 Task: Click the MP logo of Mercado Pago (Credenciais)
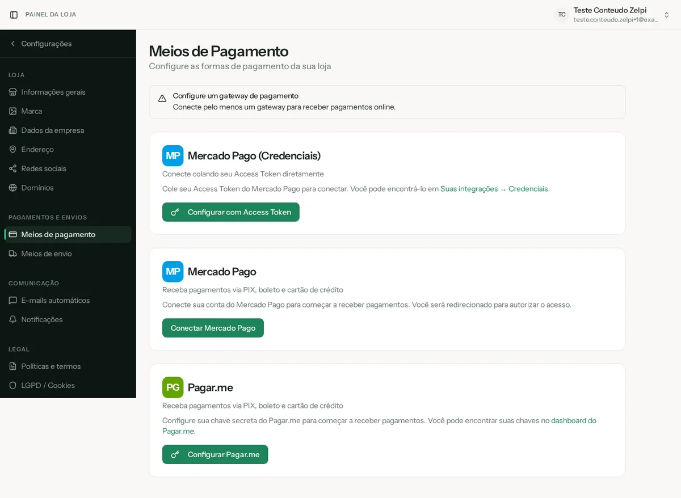173,155
